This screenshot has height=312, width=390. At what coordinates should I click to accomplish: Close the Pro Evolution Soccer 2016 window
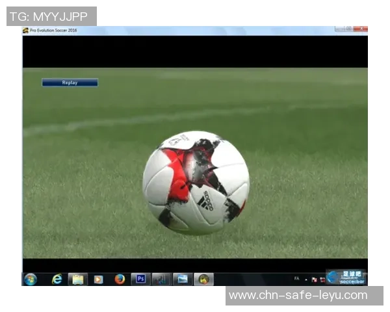pos(360,29)
